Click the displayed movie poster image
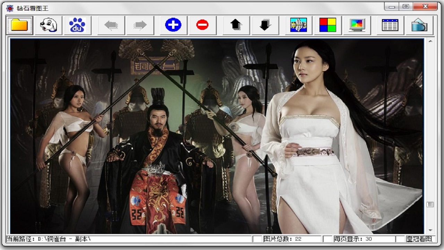Screen dimensions: 444x250 tap(217, 136)
